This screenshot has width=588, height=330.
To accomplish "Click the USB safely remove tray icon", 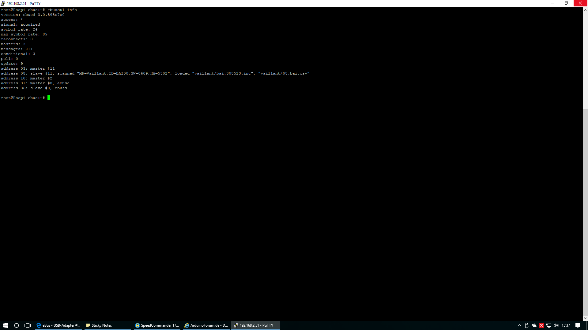I will (527, 325).
